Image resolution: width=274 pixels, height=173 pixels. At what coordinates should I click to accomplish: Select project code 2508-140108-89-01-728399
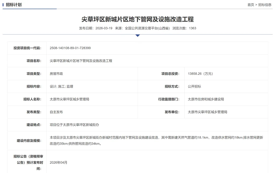click(x=70, y=48)
